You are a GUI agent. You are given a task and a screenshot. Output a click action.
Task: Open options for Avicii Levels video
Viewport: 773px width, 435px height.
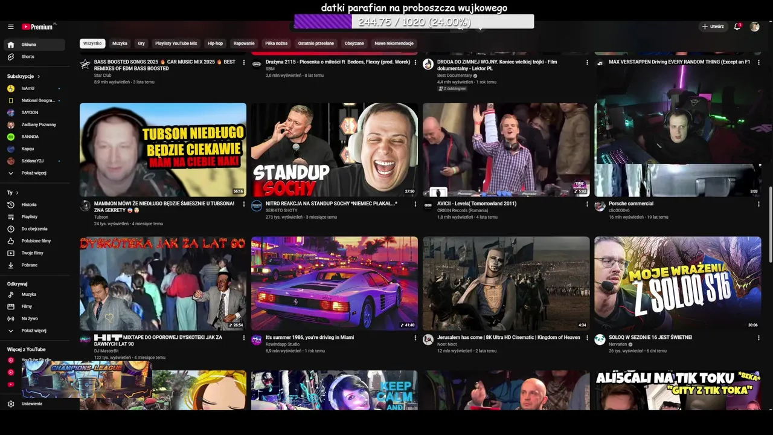click(586, 204)
